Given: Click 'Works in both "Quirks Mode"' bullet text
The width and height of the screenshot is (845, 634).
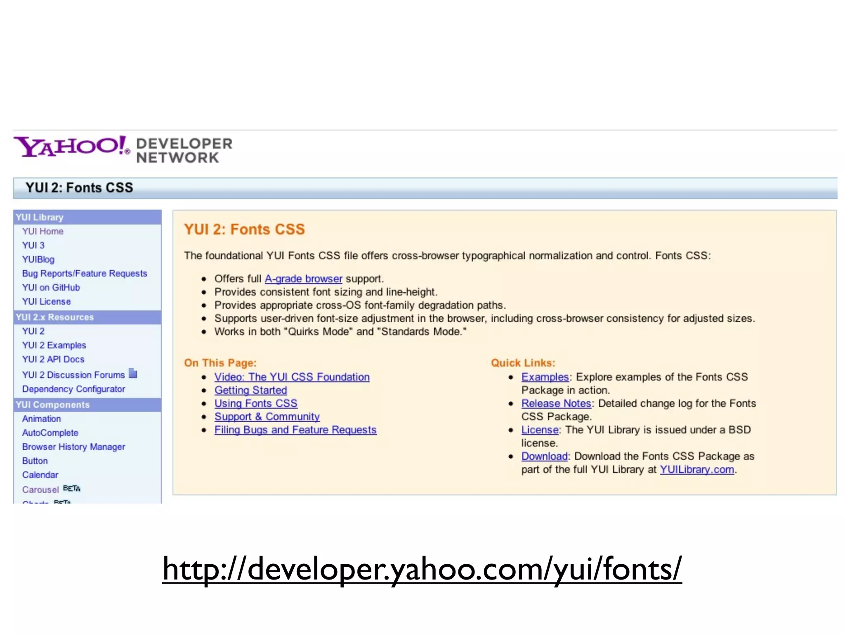Looking at the screenshot, I should [x=340, y=332].
